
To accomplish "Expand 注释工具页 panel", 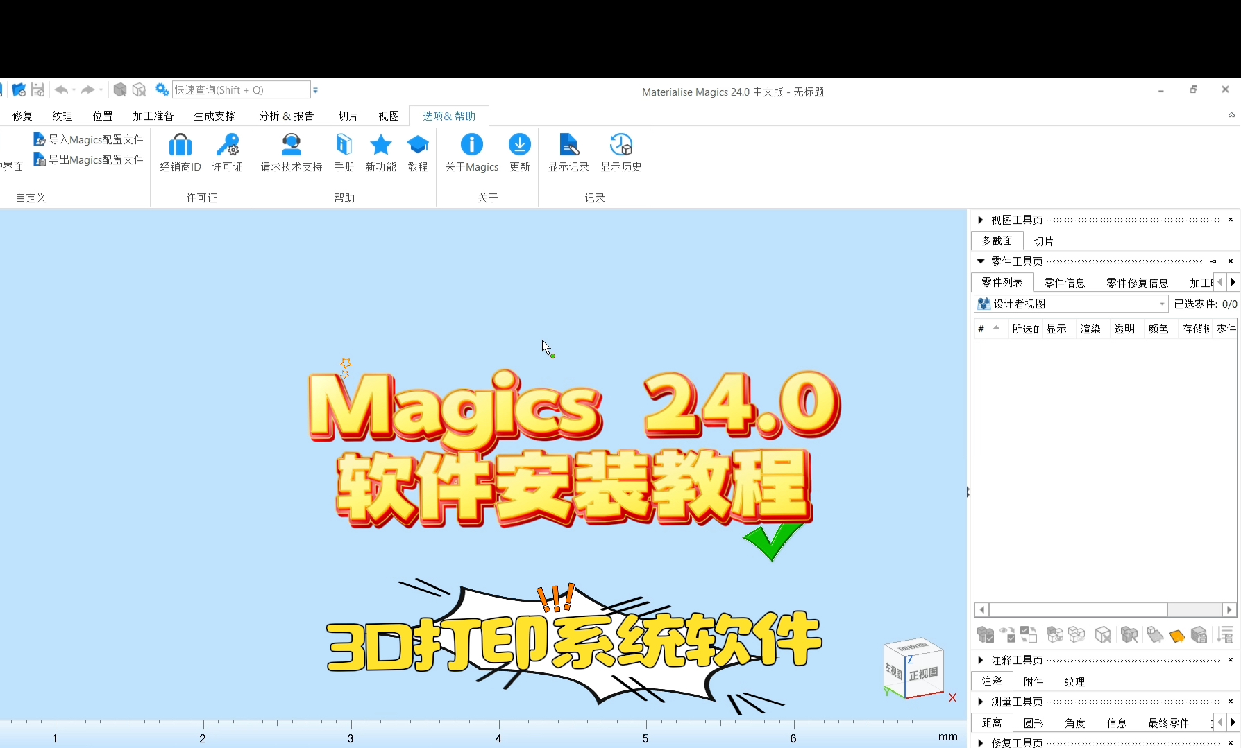I will coord(980,660).
